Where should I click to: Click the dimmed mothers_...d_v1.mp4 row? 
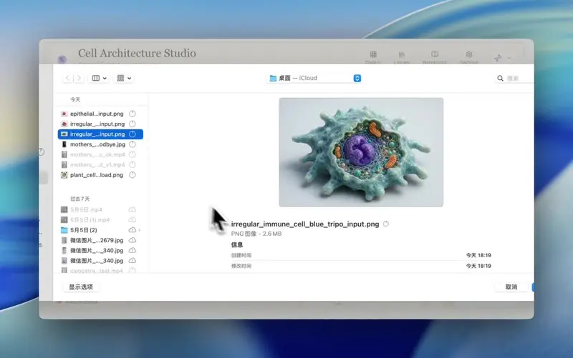pos(100,165)
